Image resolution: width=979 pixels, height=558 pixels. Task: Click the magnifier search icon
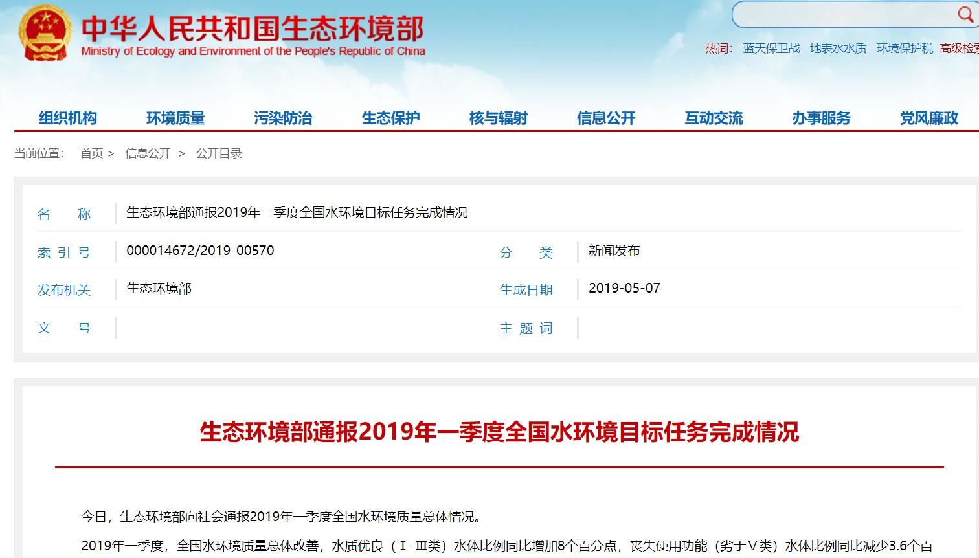(x=965, y=14)
